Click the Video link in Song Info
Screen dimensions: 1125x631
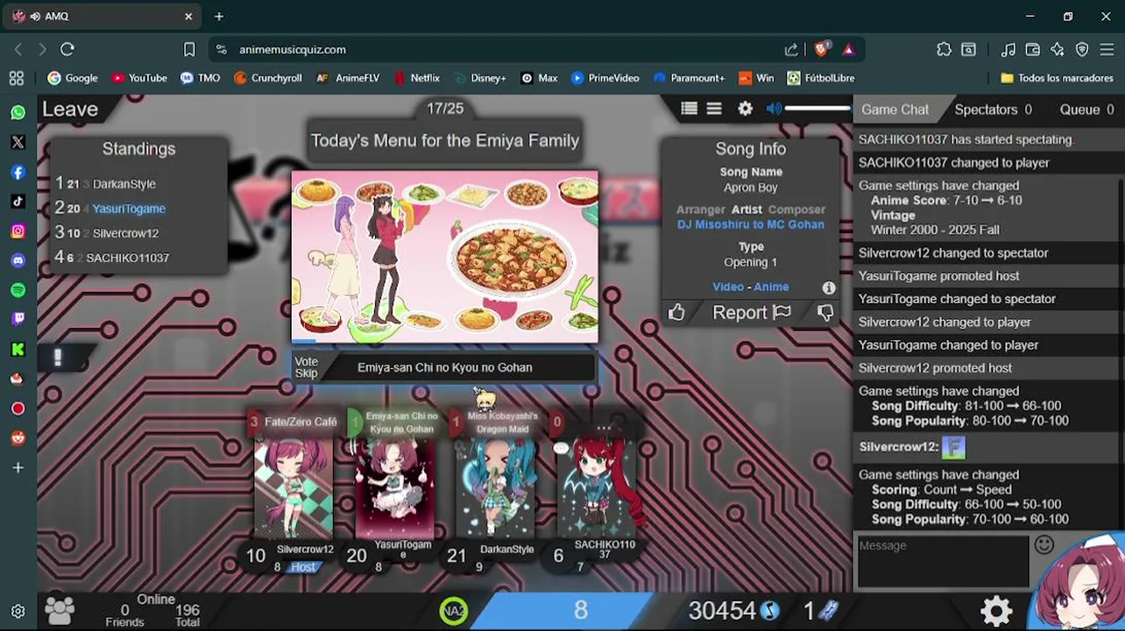727,287
